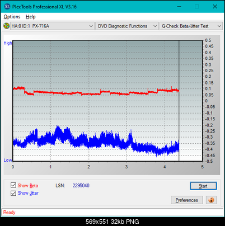
Task: Open the Preferences dialog
Action: tap(186, 200)
